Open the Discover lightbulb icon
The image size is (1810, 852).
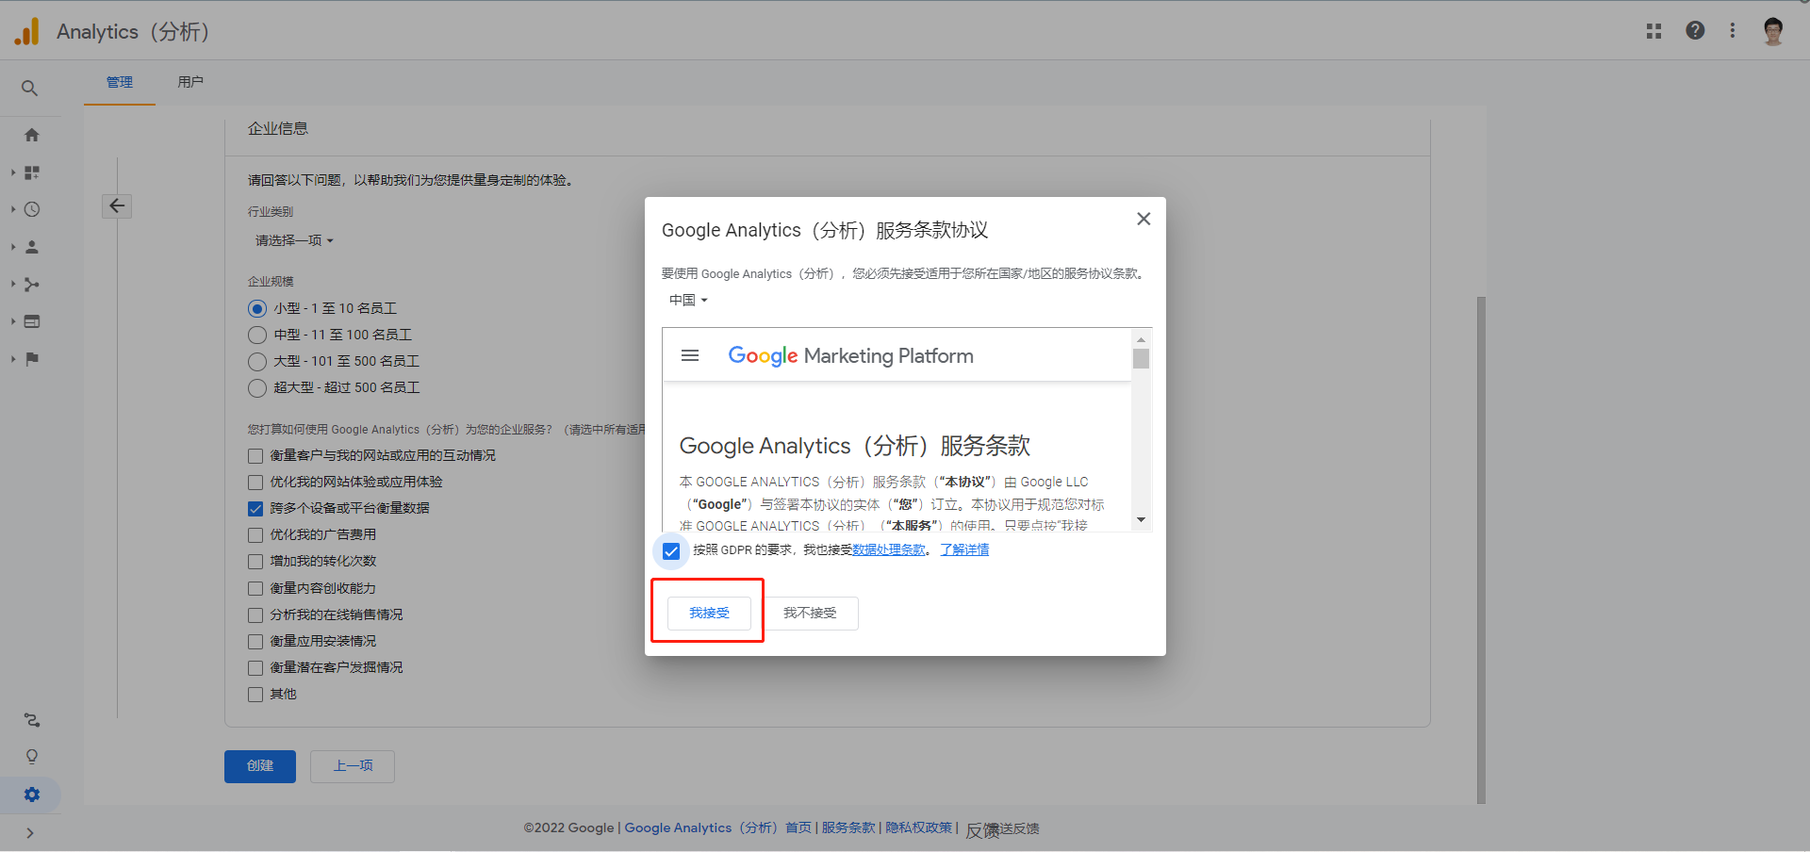[32, 757]
